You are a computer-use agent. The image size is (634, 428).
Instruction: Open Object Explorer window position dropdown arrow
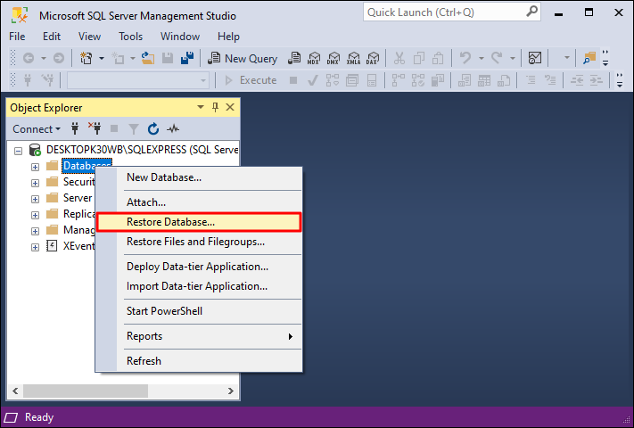point(201,107)
